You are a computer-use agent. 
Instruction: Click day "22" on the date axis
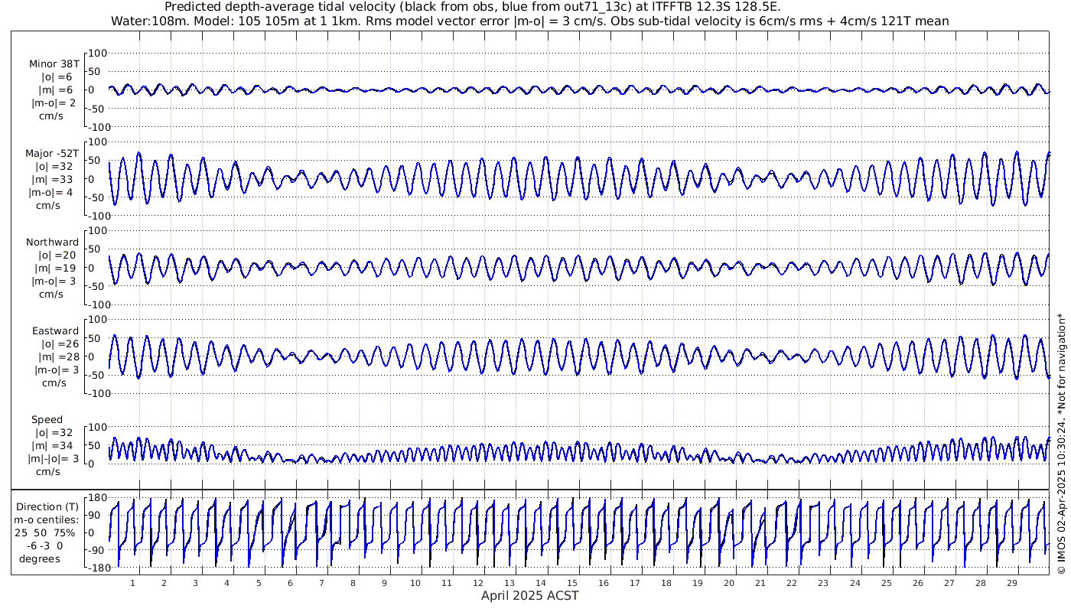792,583
